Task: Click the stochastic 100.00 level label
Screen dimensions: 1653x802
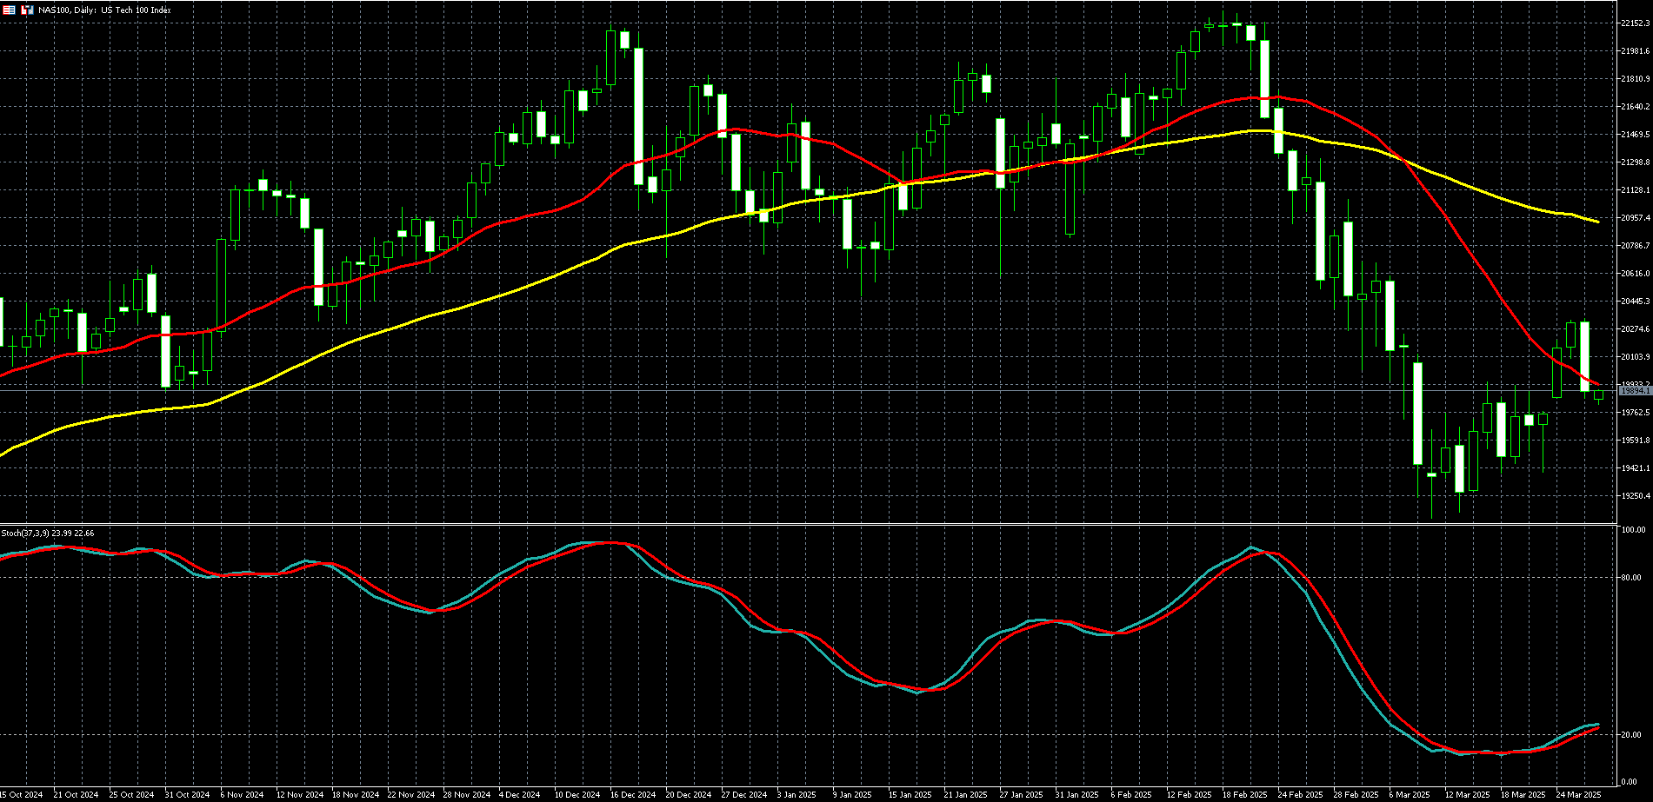Action: [1635, 530]
